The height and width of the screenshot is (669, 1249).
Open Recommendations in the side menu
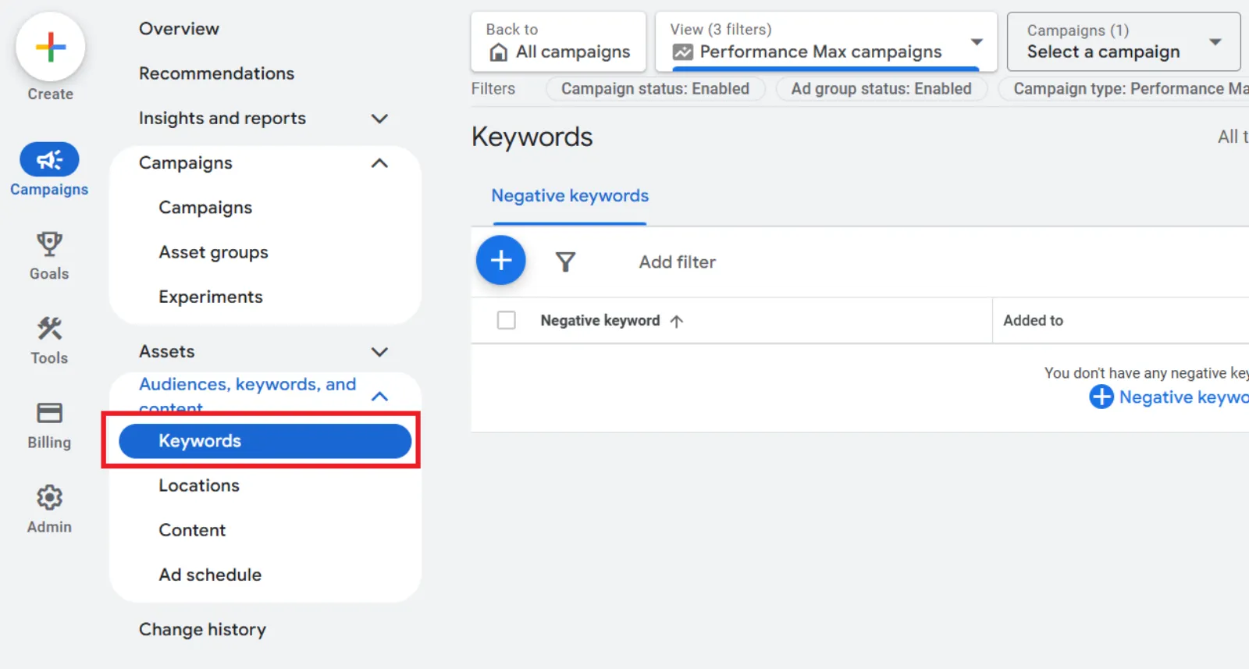pyautogui.click(x=217, y=73)
